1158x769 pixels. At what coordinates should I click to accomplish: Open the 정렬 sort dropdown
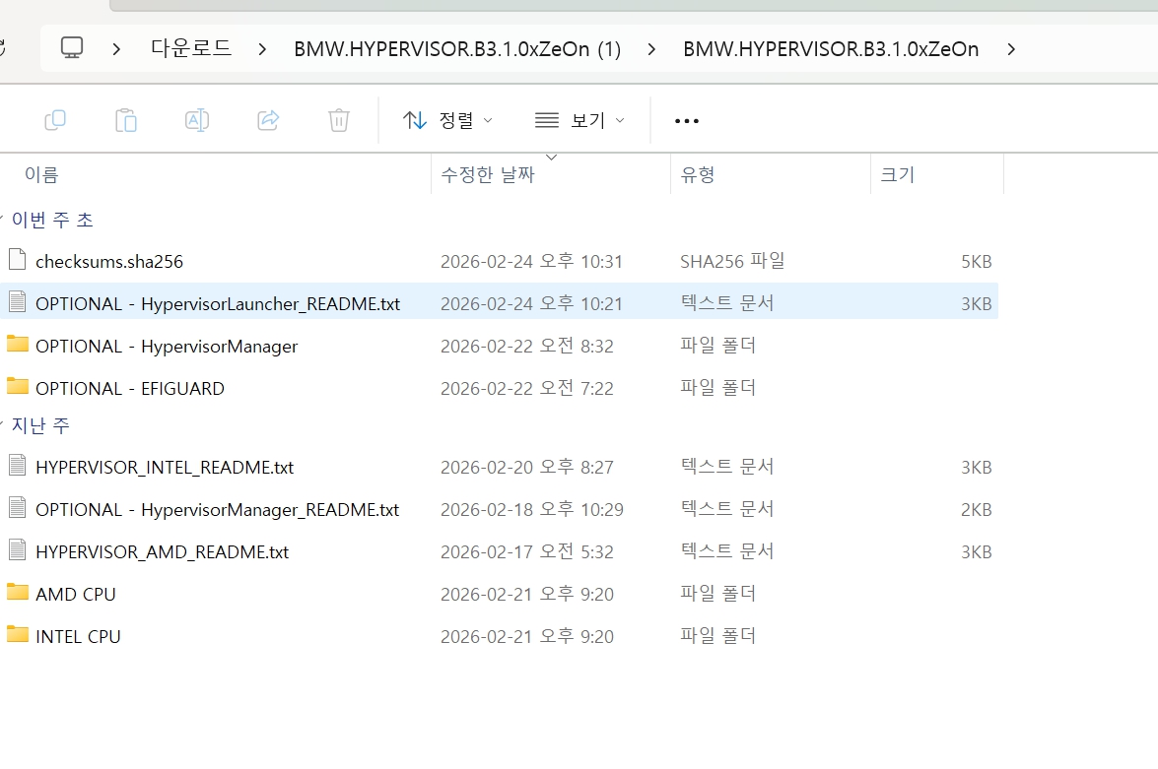pyautogui.click(x=448, y=120)
